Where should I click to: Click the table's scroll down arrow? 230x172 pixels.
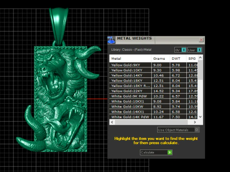point(200,117)
